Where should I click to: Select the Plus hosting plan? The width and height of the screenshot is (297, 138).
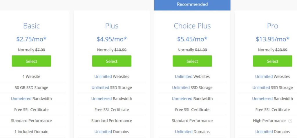[112, 61]
